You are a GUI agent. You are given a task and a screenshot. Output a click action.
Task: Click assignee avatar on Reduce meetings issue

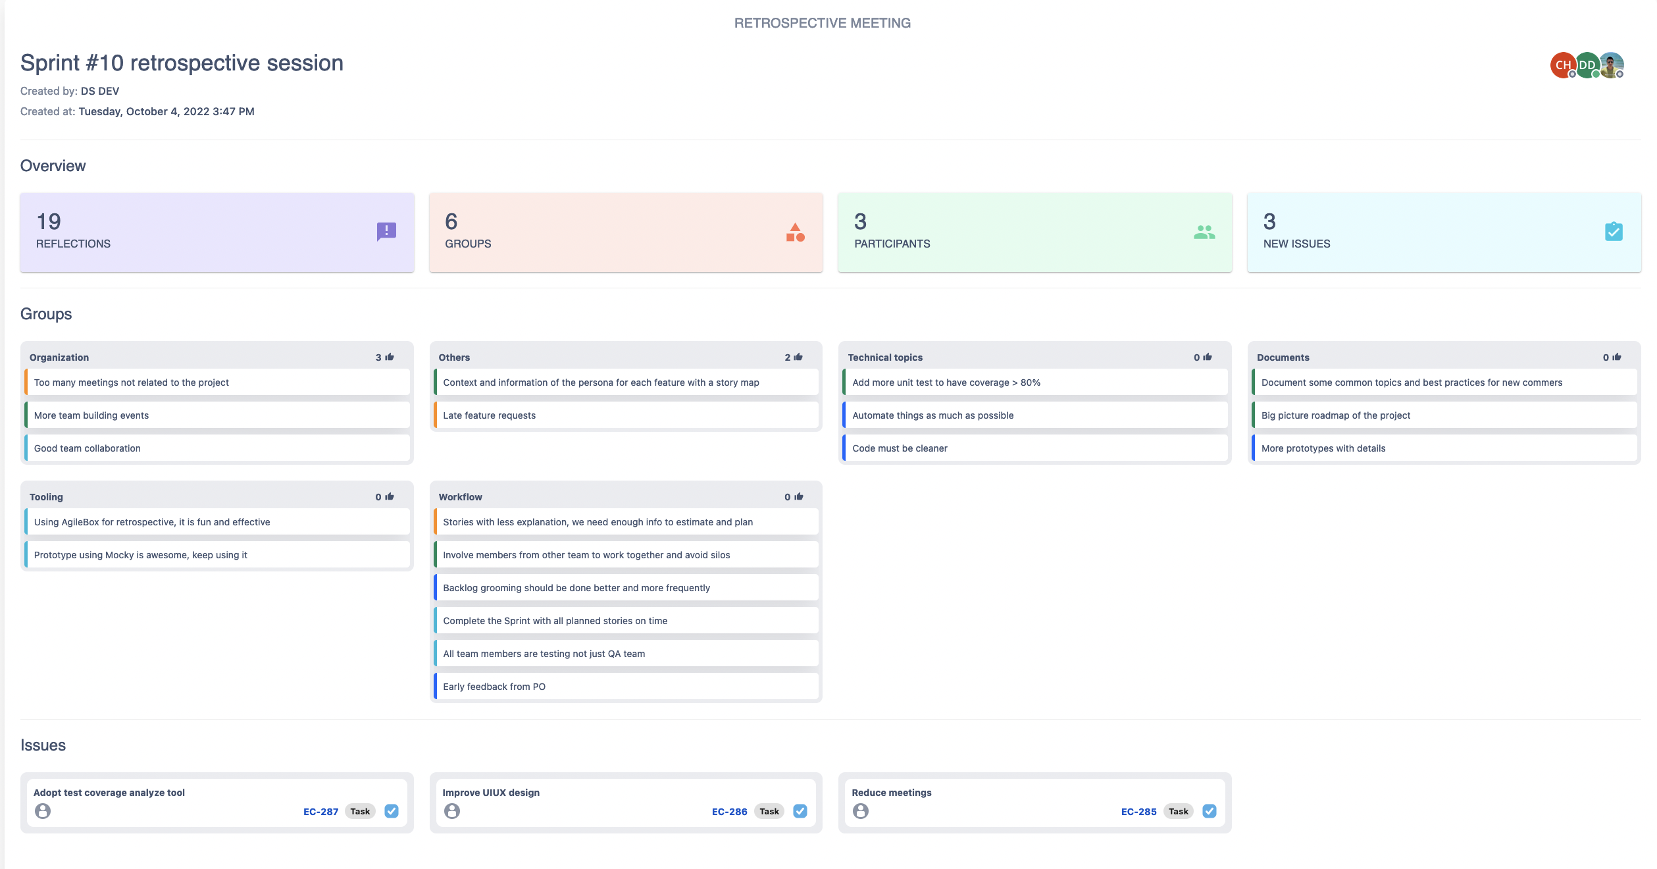coord(861,811)
